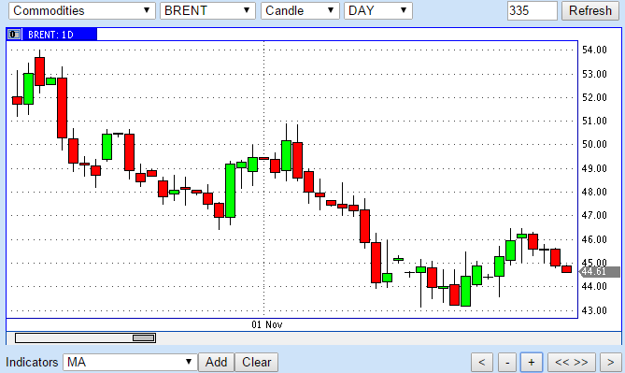Click the chart panel icon beside BRENT: 1D

click(x=14, y=35)
